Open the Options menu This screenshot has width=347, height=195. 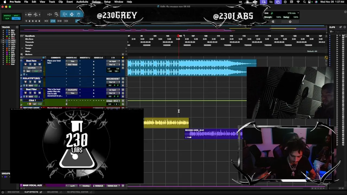(x=96, y=2)
